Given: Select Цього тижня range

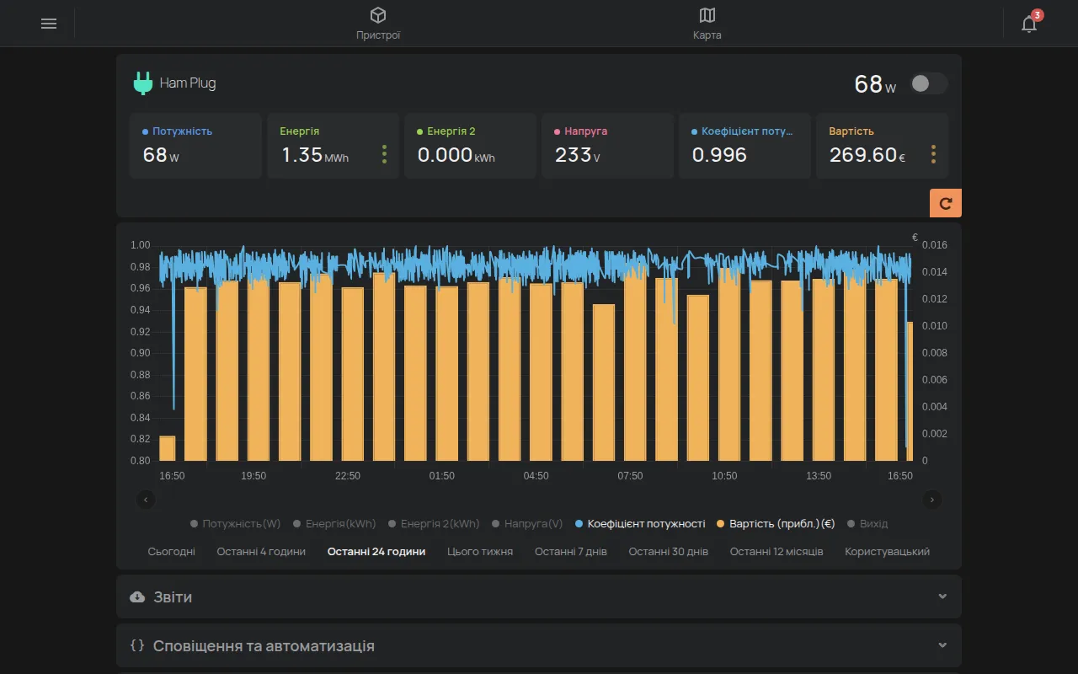Looking at the screenshot, I should pos(480,552).
